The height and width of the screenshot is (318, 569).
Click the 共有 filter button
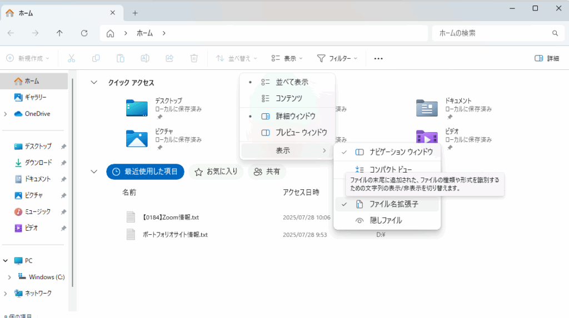point(267,172)
